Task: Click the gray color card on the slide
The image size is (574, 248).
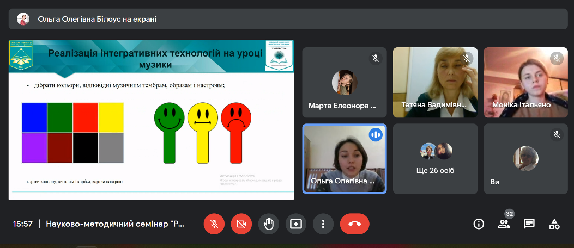Action: 111,148
